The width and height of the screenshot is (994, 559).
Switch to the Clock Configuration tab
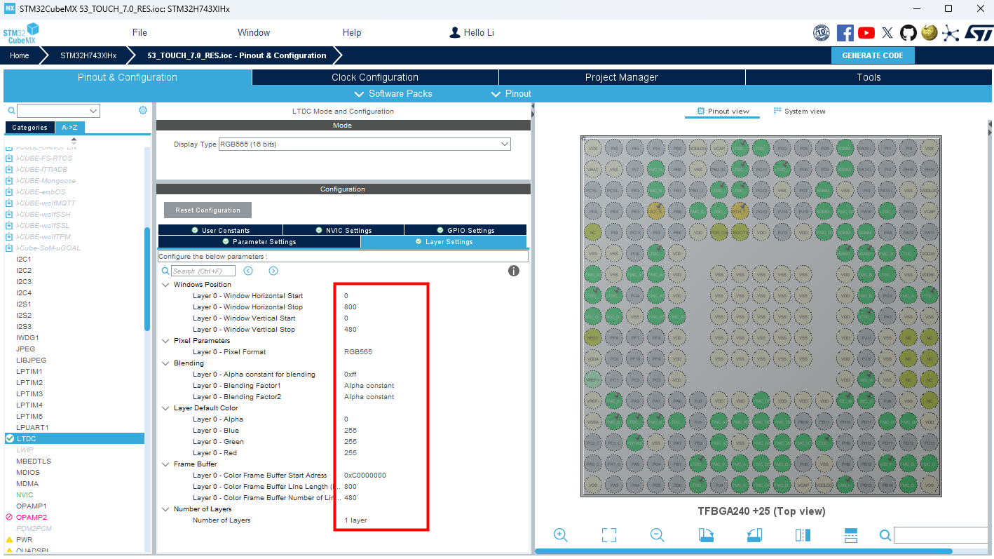tap(375, 77)
